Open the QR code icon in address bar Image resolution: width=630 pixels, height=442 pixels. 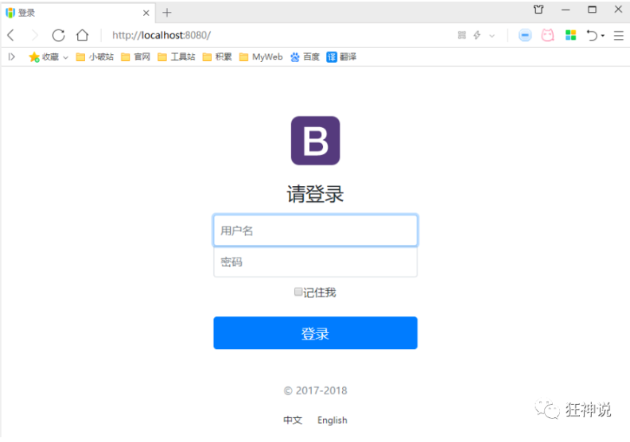[462, 35]
